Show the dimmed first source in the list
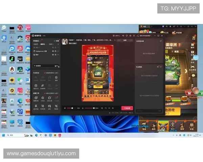This screenshot has height=162, width=203. click(x=53, y=48)
